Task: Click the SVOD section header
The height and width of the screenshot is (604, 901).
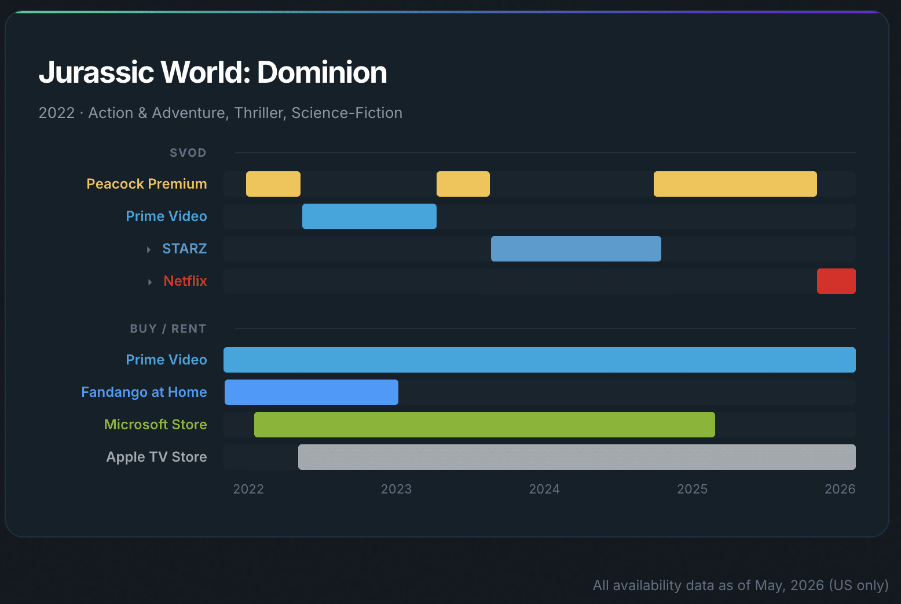Action: pos(188,153)
